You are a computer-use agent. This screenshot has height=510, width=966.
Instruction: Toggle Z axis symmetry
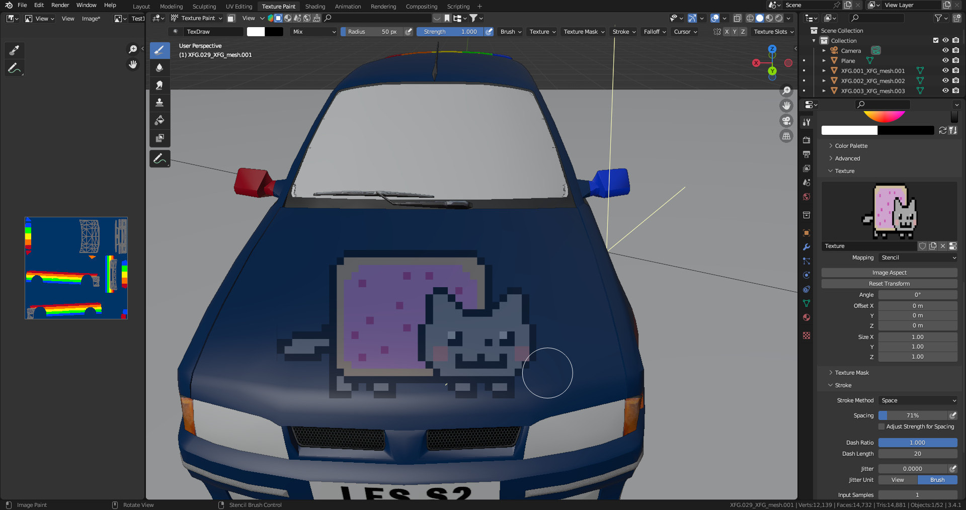(743, 32)
